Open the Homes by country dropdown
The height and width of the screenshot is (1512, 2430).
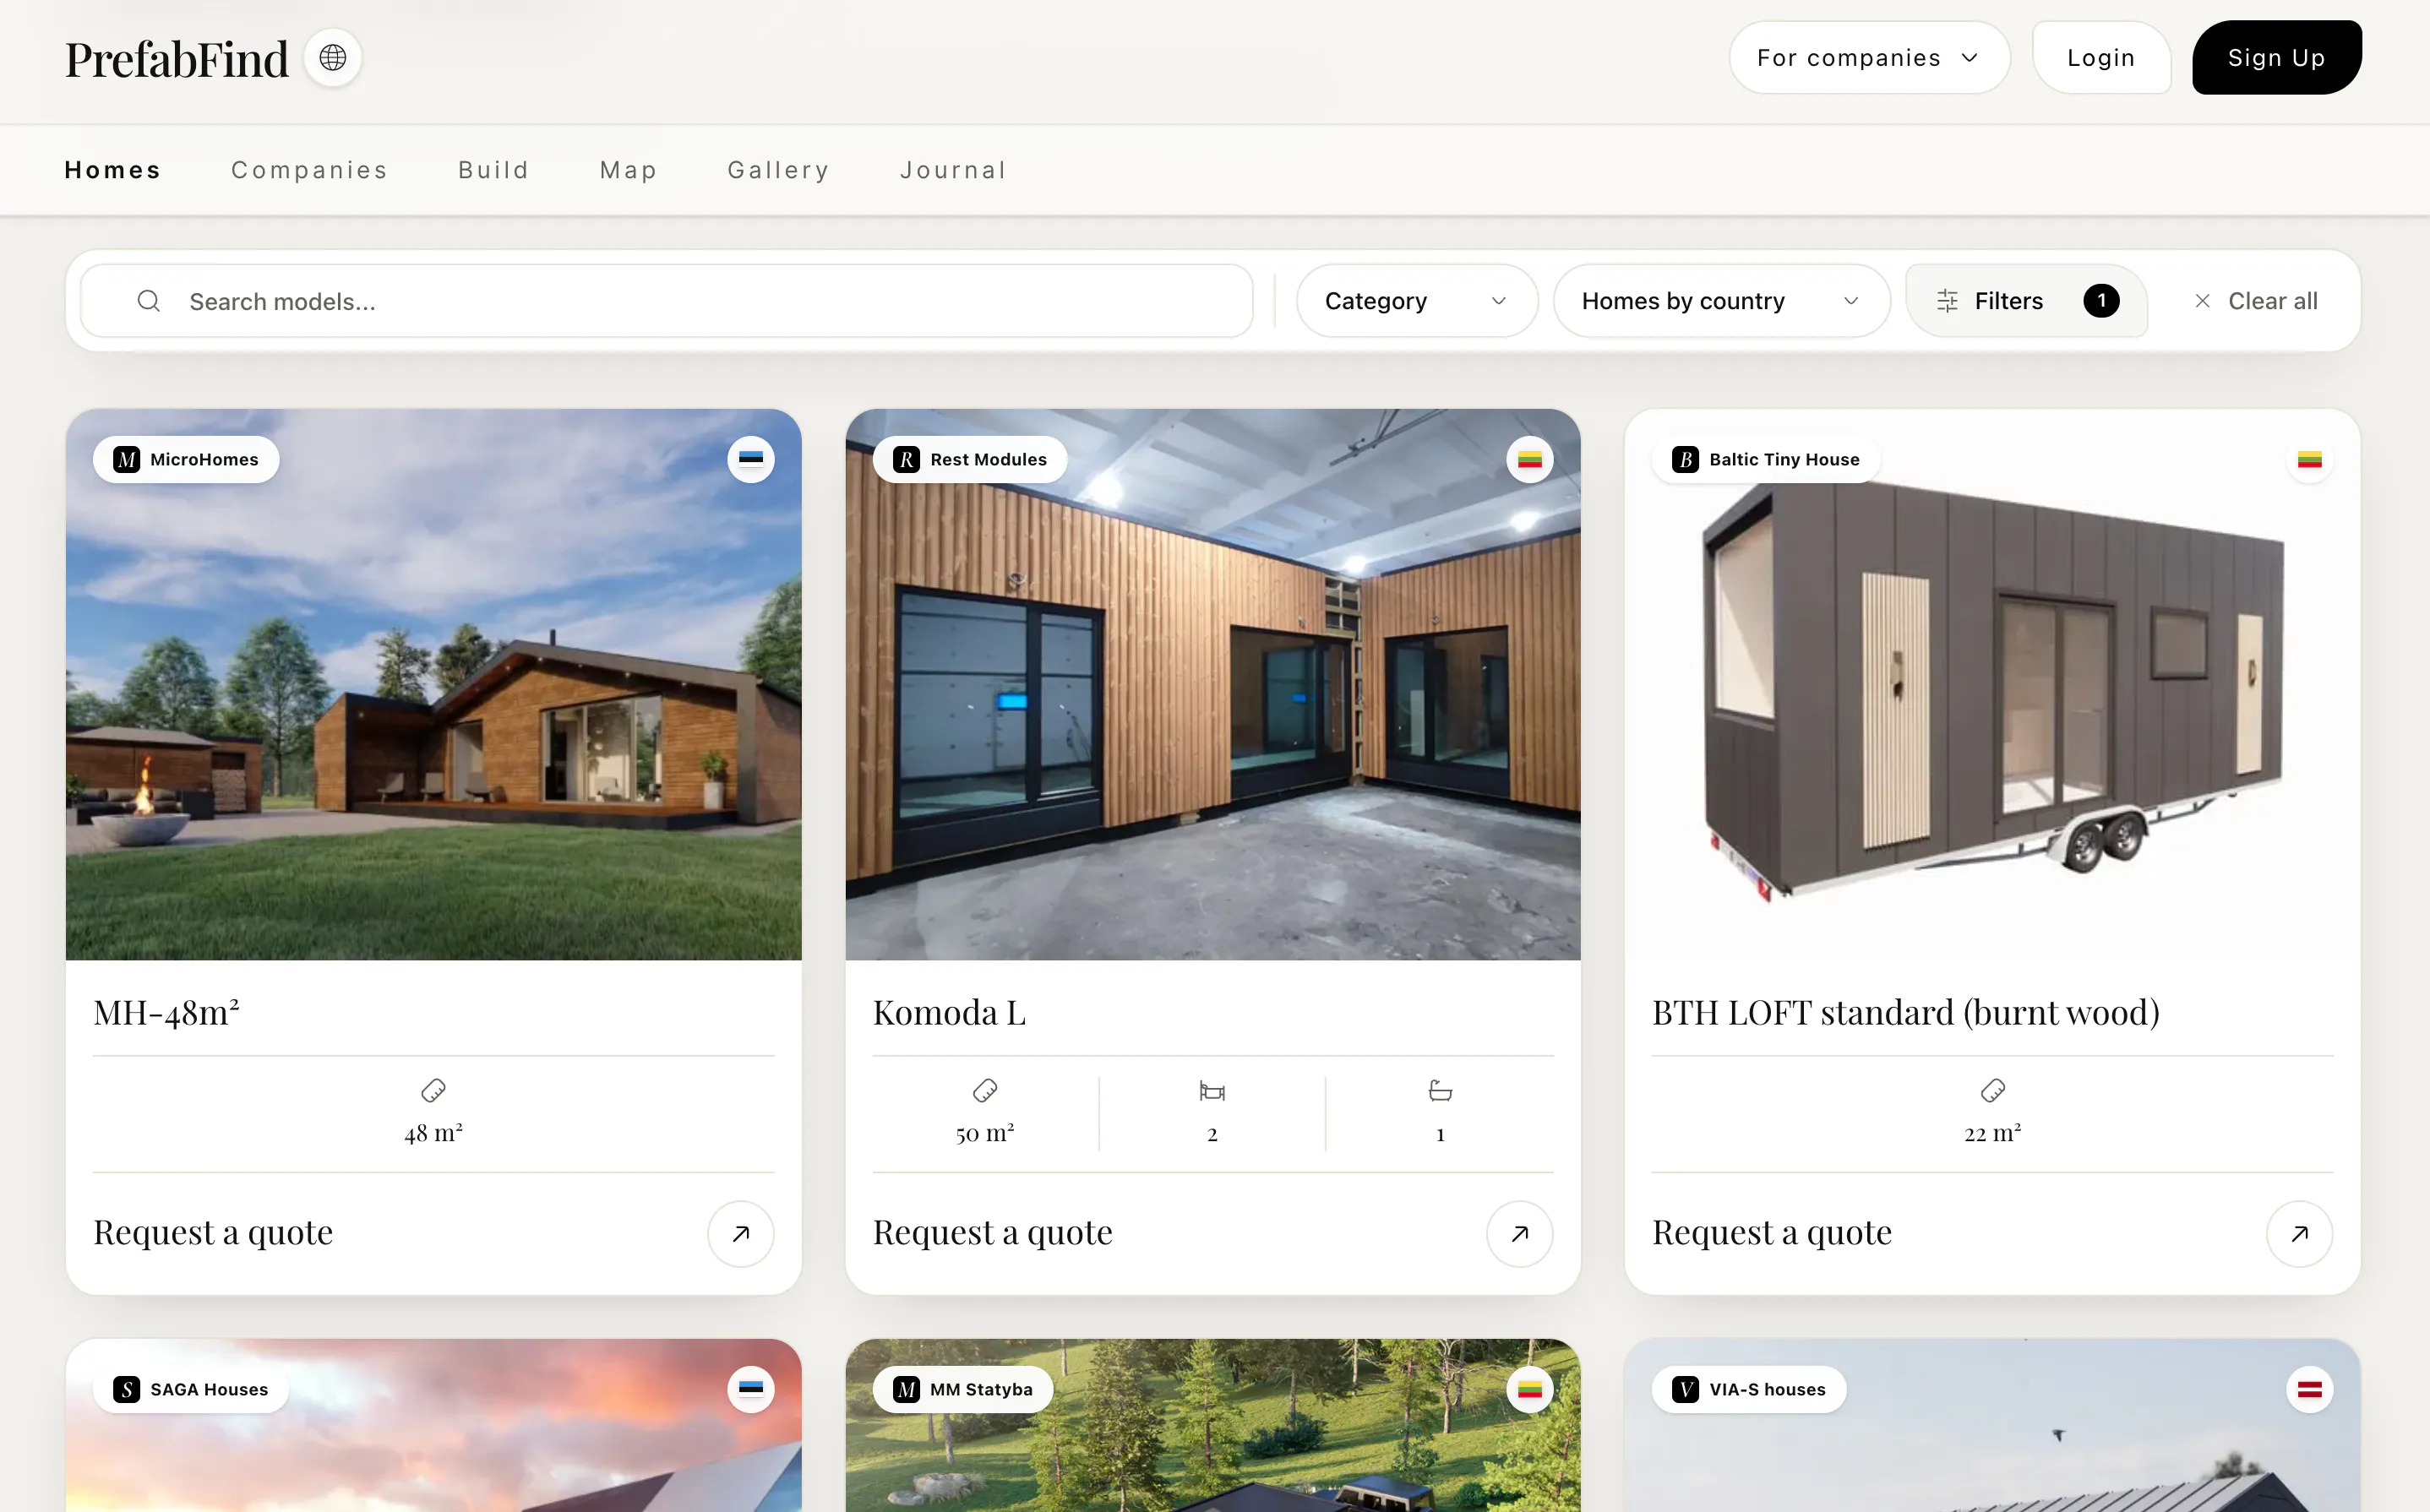(1721, 301)
